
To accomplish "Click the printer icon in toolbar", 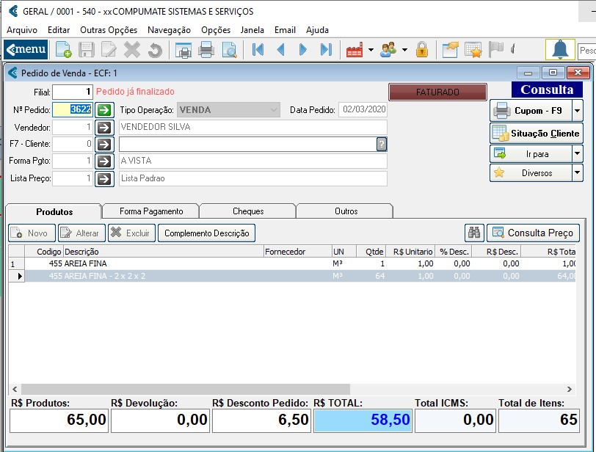I will tap(206, 50).
